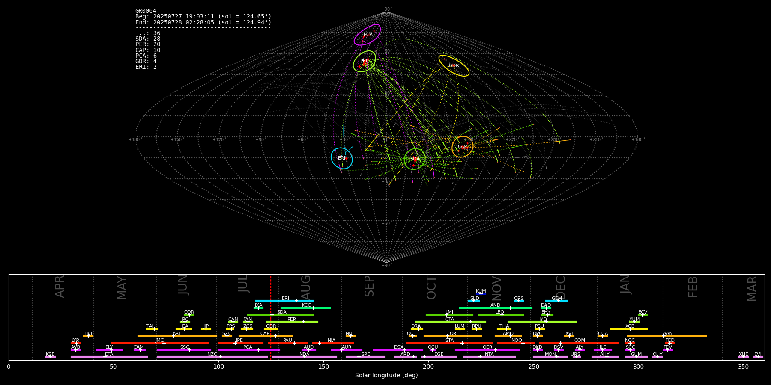
Task: Click the SSG shower bar
Action: click(x=184, y=350)
